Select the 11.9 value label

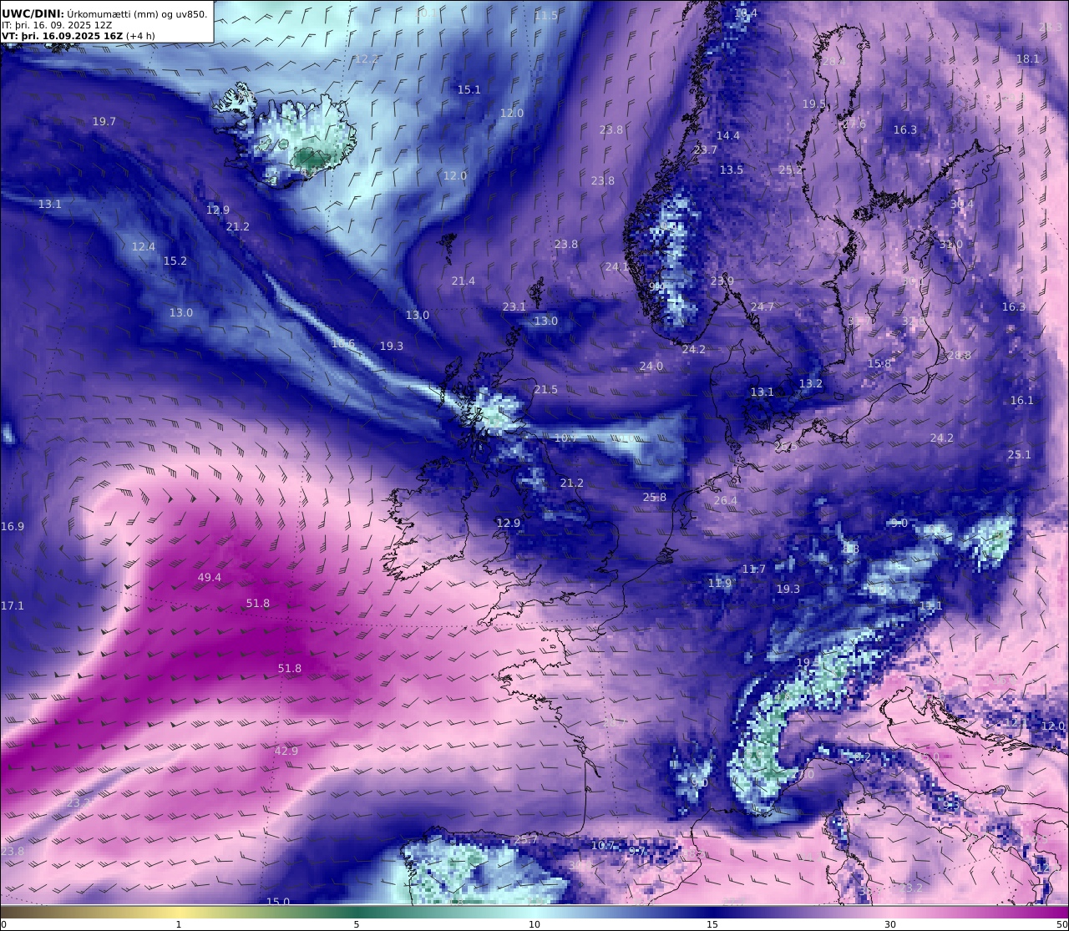point(720,583)
